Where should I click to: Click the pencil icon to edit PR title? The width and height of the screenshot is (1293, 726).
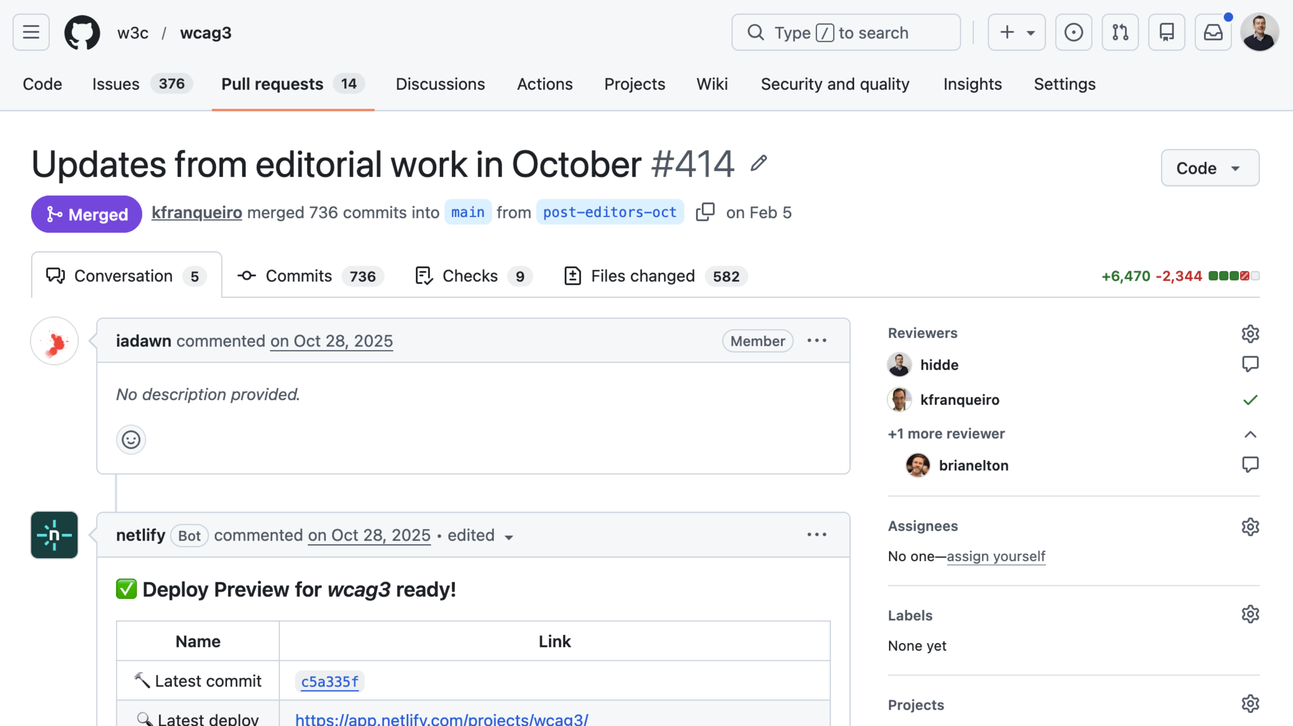pyautogui.click(x=759, y=163)
